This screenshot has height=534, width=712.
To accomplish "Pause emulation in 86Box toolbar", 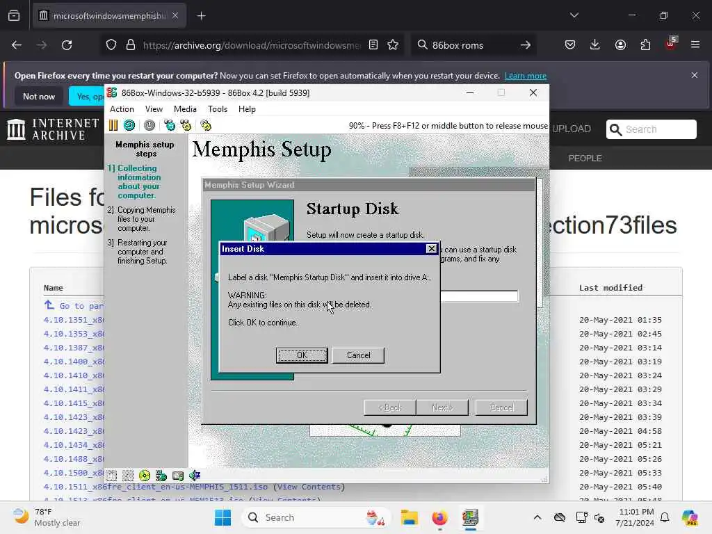I will (113, 125).
